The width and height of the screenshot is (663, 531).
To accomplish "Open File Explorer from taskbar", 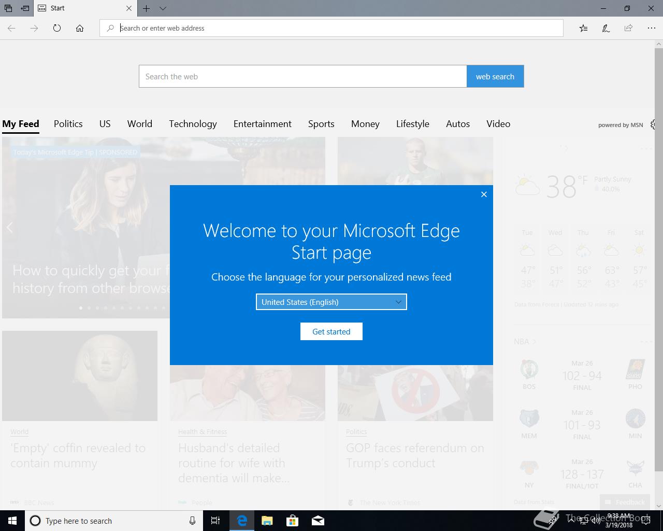I will pyautogui.click(x=267, y=521).
